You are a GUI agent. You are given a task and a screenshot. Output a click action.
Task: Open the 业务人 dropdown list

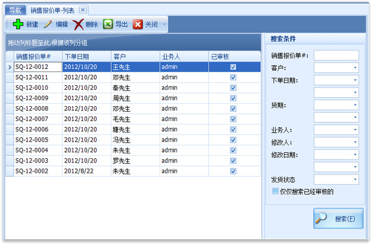355,129
